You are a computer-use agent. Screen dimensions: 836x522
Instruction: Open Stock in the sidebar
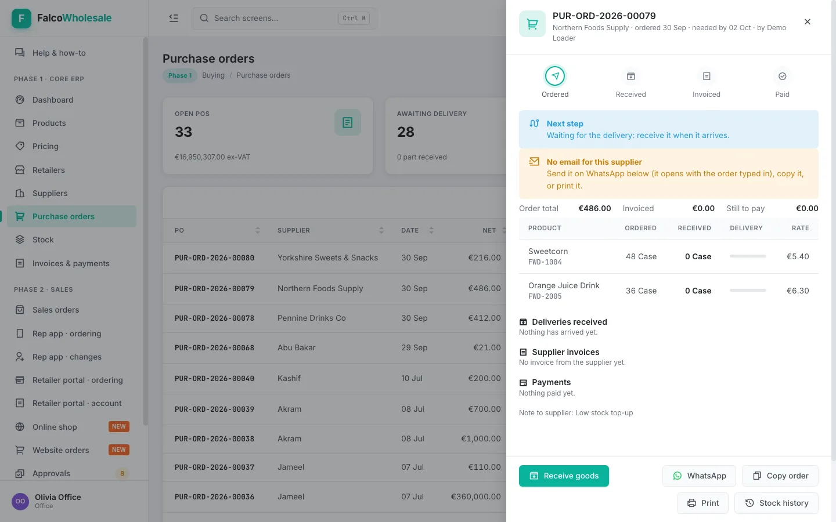tap(72, 240)
